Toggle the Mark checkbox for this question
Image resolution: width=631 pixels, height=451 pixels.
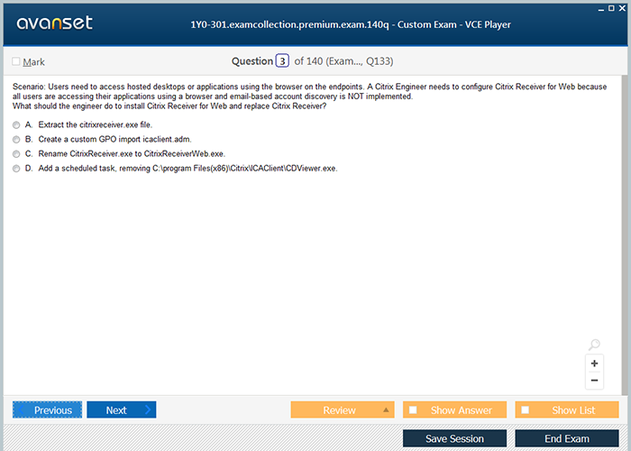16,62
